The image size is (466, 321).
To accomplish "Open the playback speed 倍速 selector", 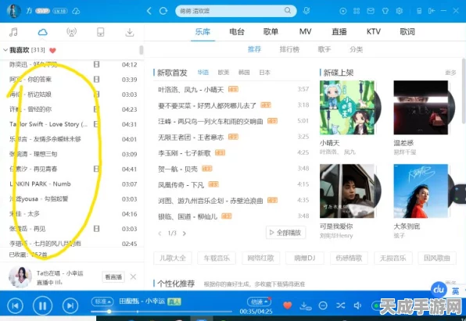I will point(259,301).
